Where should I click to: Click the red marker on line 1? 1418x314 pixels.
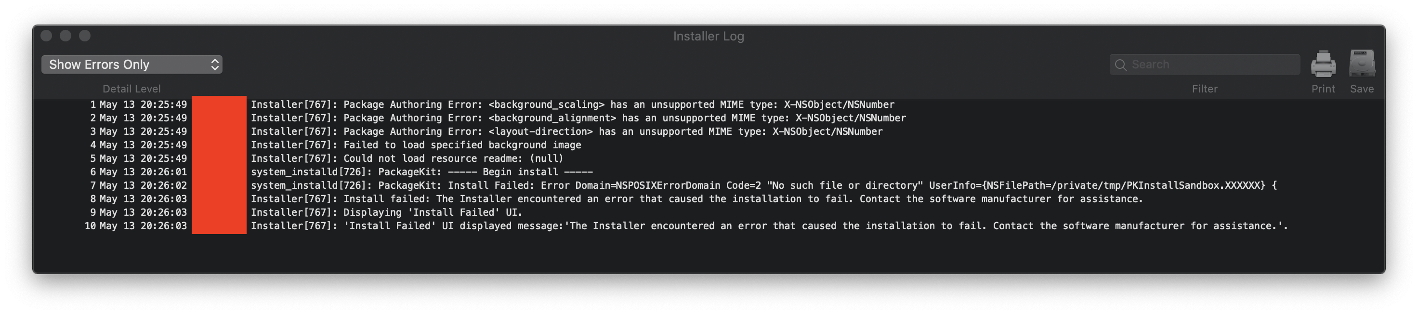click(219, 104)
